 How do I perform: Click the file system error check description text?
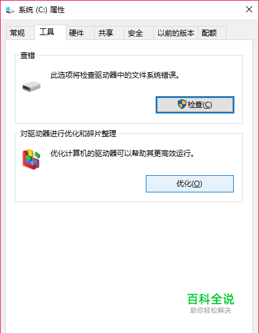pyautogui.click(x=115, y=75)
